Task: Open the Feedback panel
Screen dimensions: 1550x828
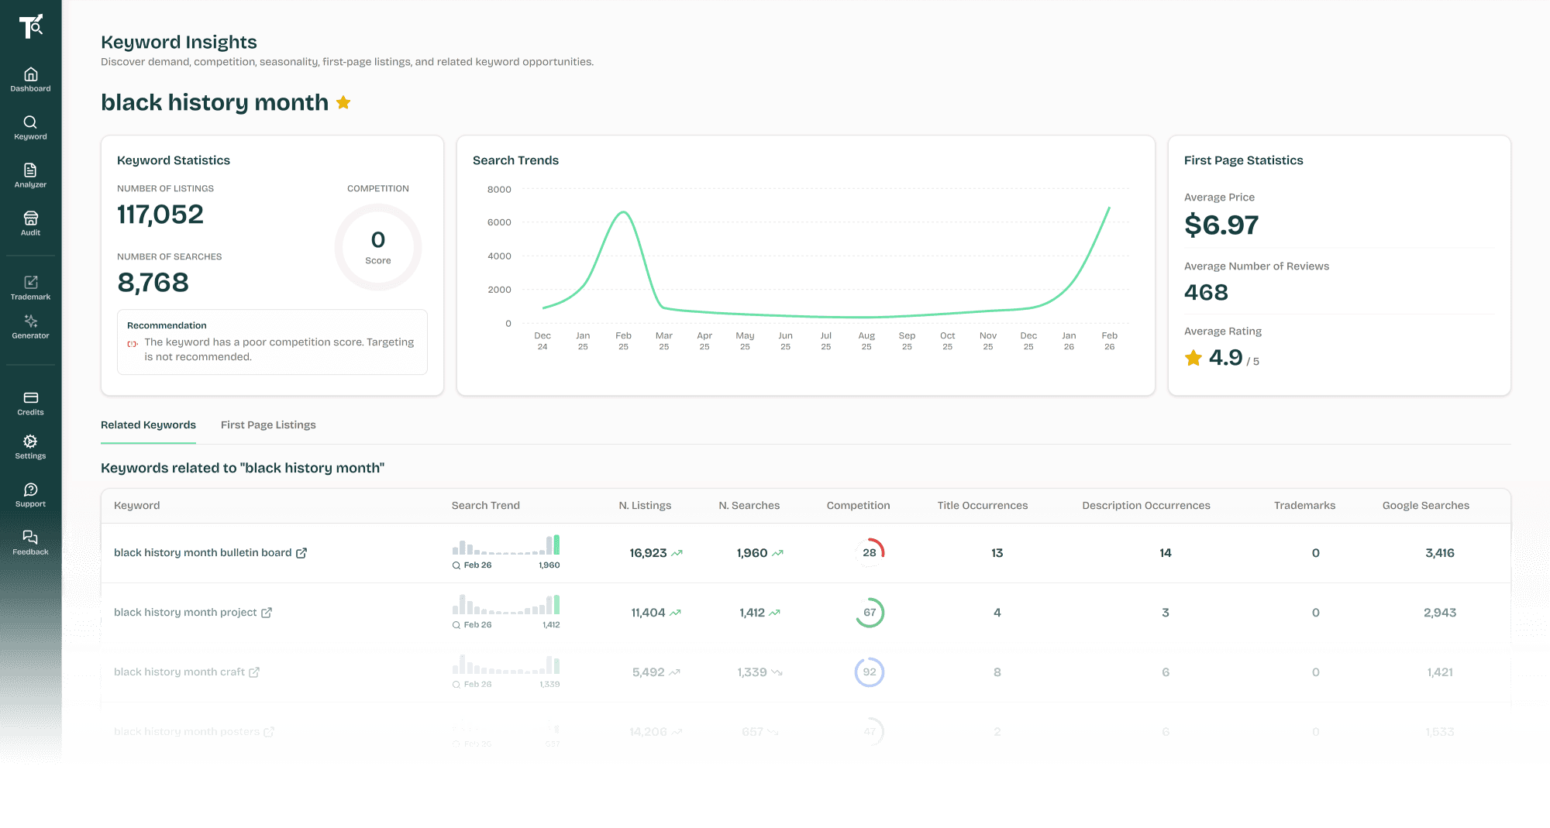Action: click(x=29, y=540)
